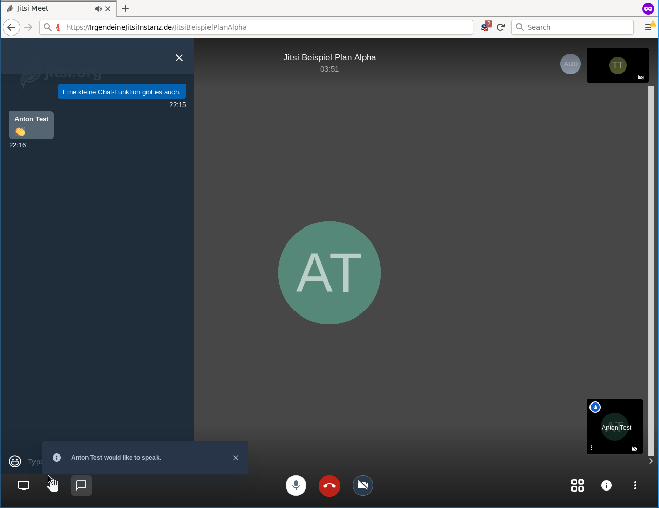Open meeting info dialog
Viewport: 659px width, 508px height.
606,485
